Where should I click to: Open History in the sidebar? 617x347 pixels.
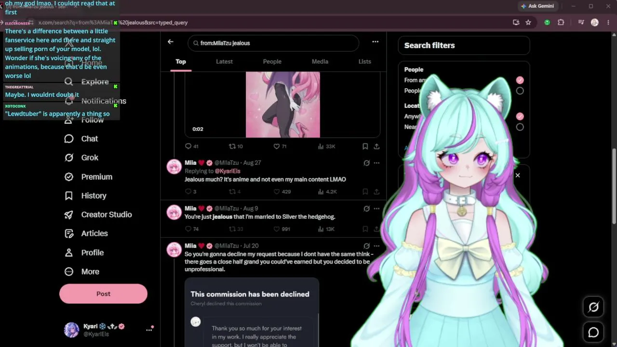pos(85,196)
